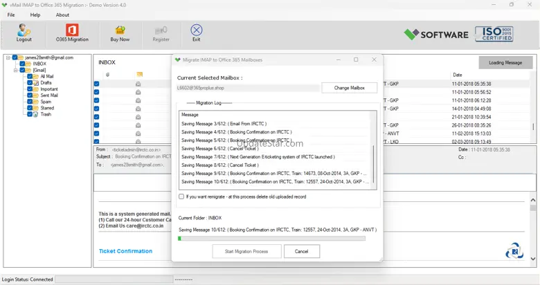
Task: Select the Important folder in tree
Action: point(49,89)
